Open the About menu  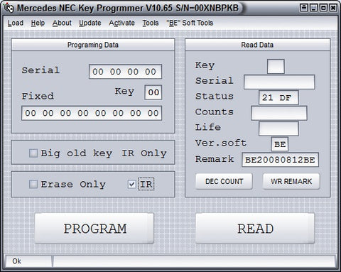[62, 23]
